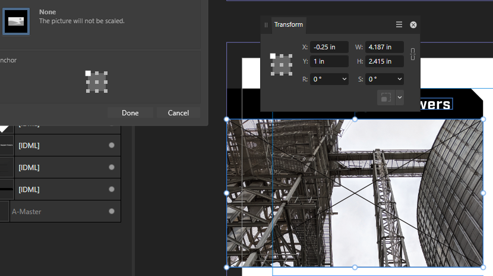
Task: Click thumbnail of first full [IDML] layer
Action: pos(7,145)
